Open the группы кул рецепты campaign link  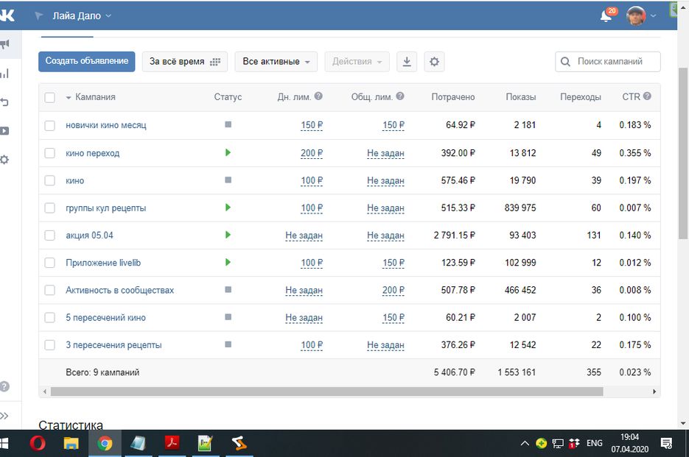[105, 208]
